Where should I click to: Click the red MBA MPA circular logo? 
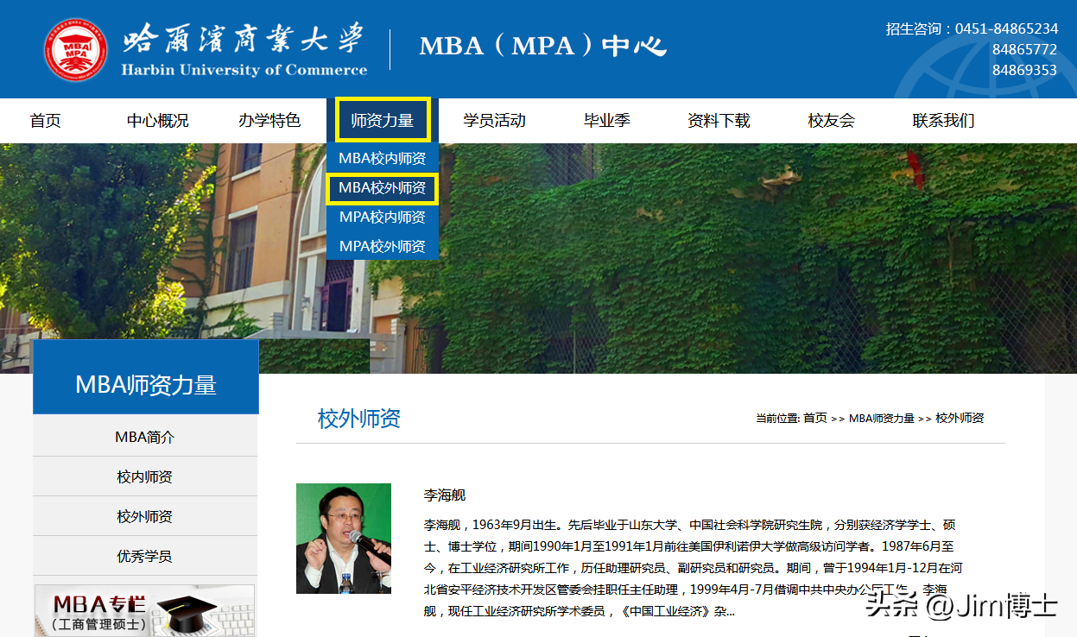(x=76, y=50)
